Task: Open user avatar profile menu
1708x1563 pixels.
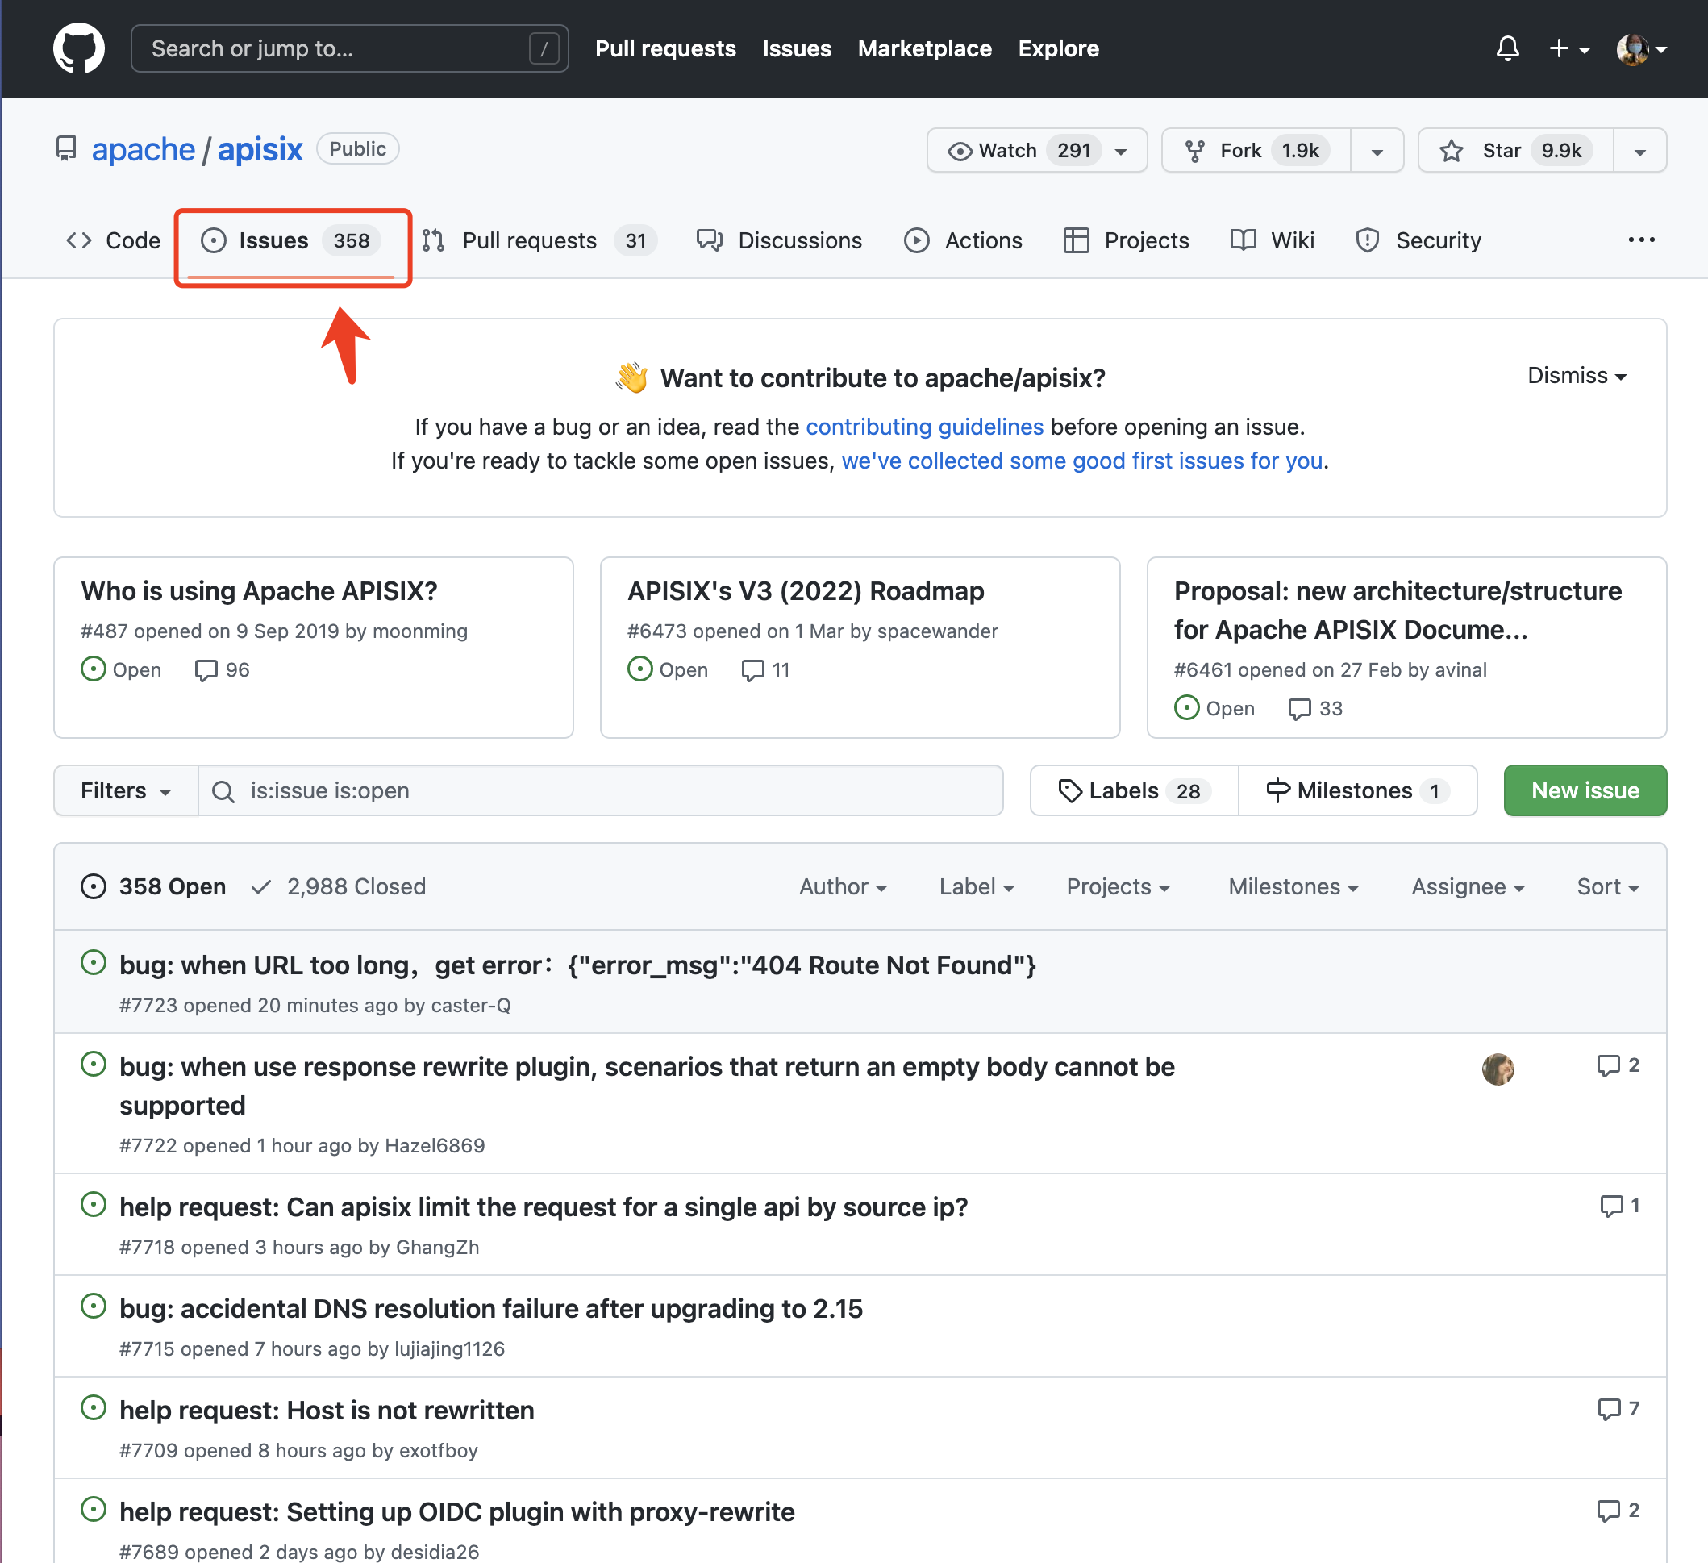Action: [1641, 48]
